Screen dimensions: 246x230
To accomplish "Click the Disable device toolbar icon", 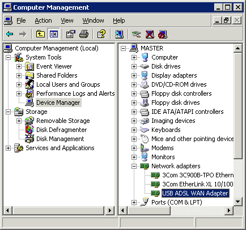I will [163, 35].
